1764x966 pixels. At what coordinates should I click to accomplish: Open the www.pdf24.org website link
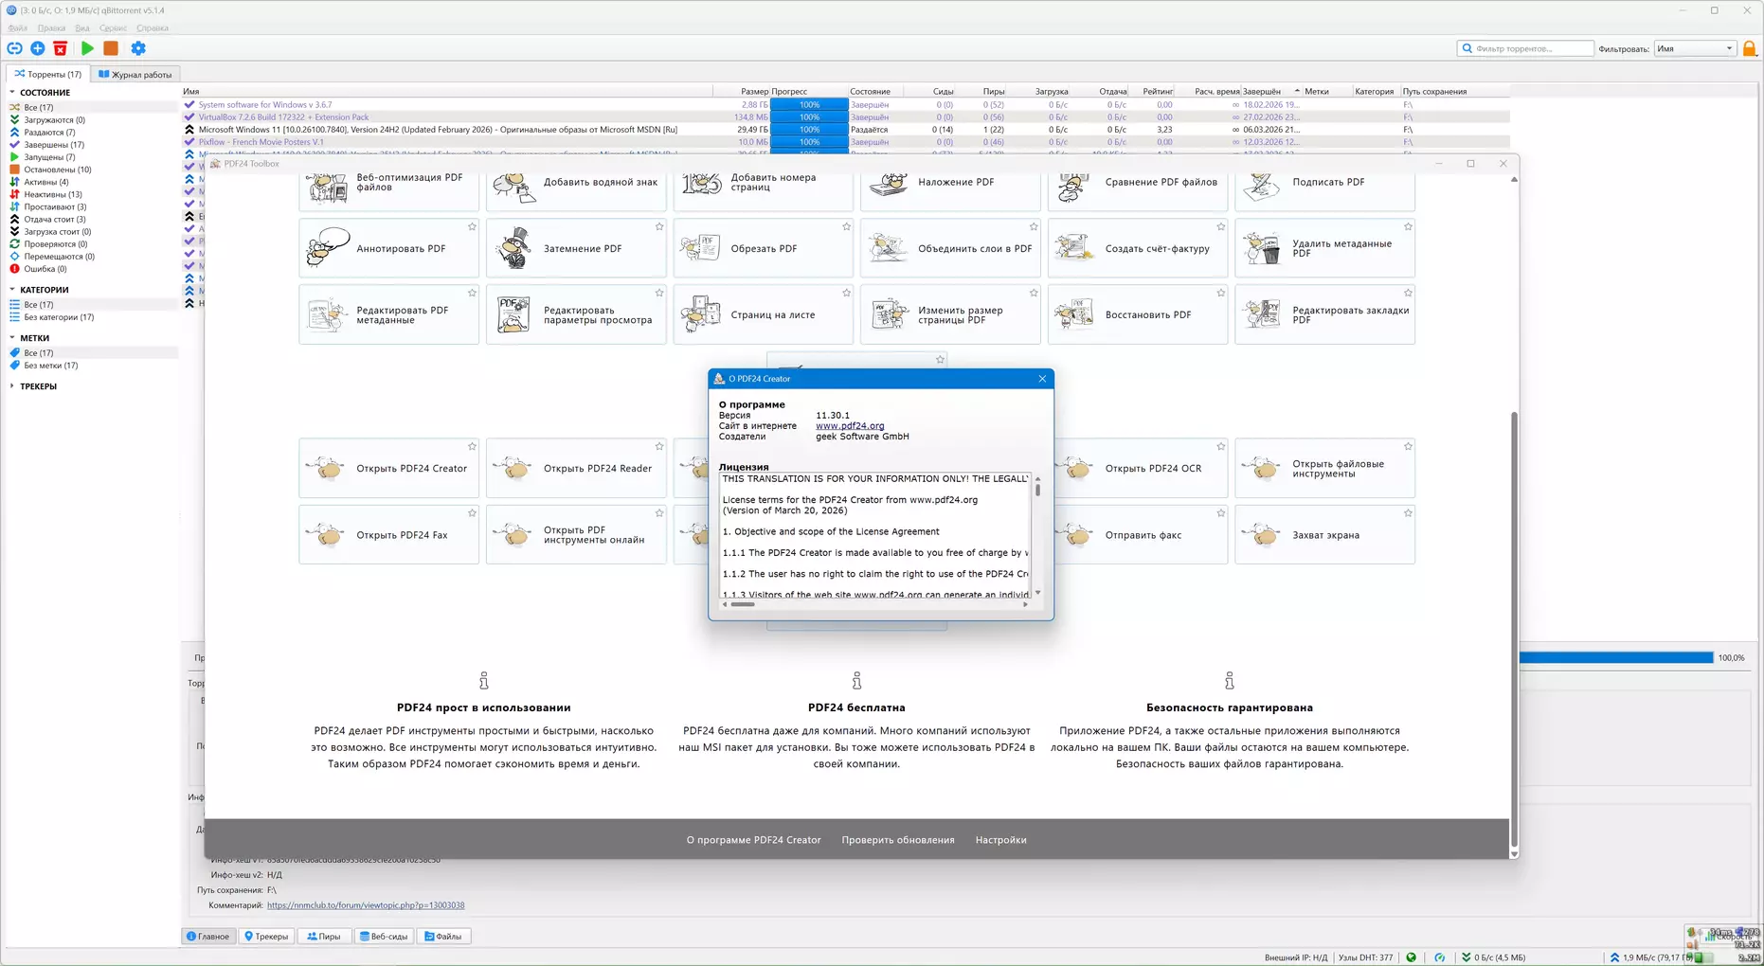point(849,426)
